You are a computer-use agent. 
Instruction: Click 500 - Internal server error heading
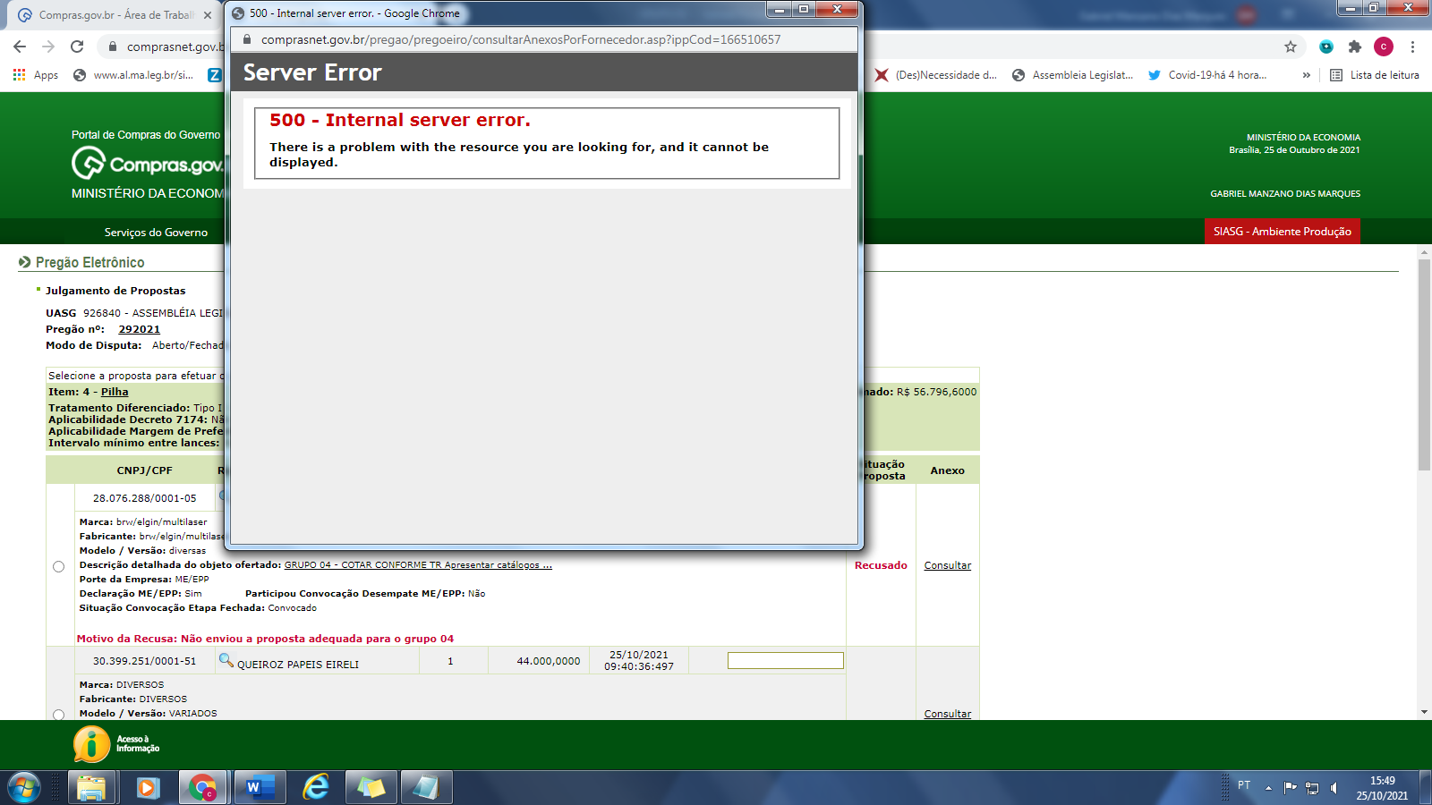click(x=399, y=120)
